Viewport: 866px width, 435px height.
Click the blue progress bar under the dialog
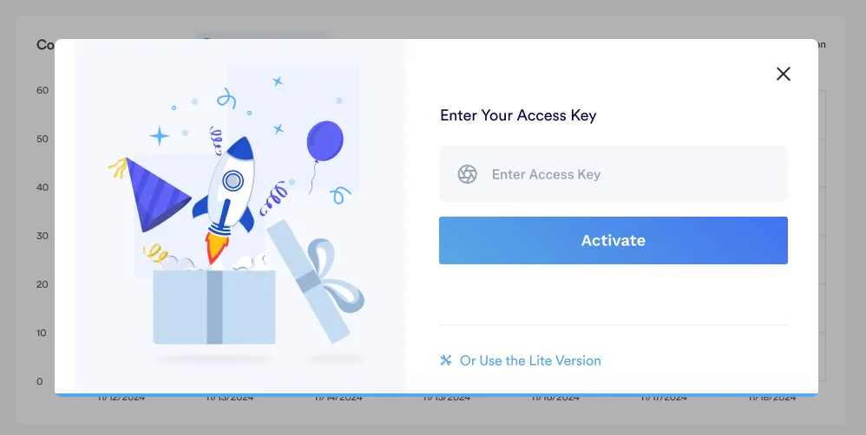(436, 395)
